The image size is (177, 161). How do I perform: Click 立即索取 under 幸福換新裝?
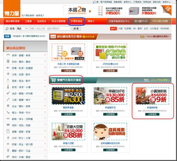152,114
